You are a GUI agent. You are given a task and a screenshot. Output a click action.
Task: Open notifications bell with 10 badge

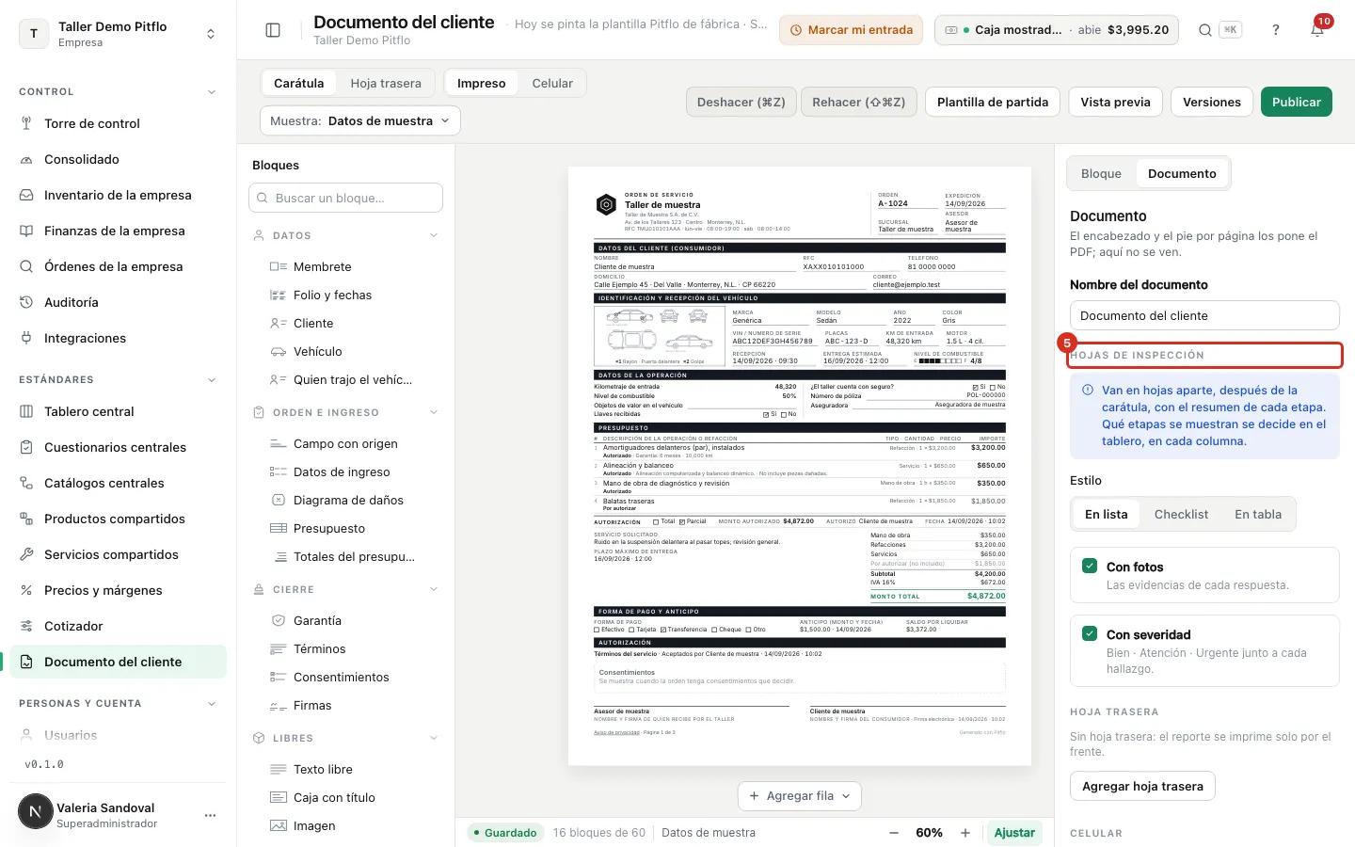(x=1317, y=30)
